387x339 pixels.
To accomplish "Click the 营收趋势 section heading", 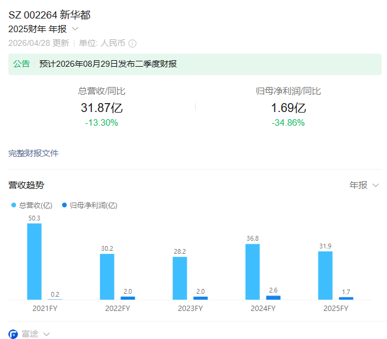I will tap(26, 185).
